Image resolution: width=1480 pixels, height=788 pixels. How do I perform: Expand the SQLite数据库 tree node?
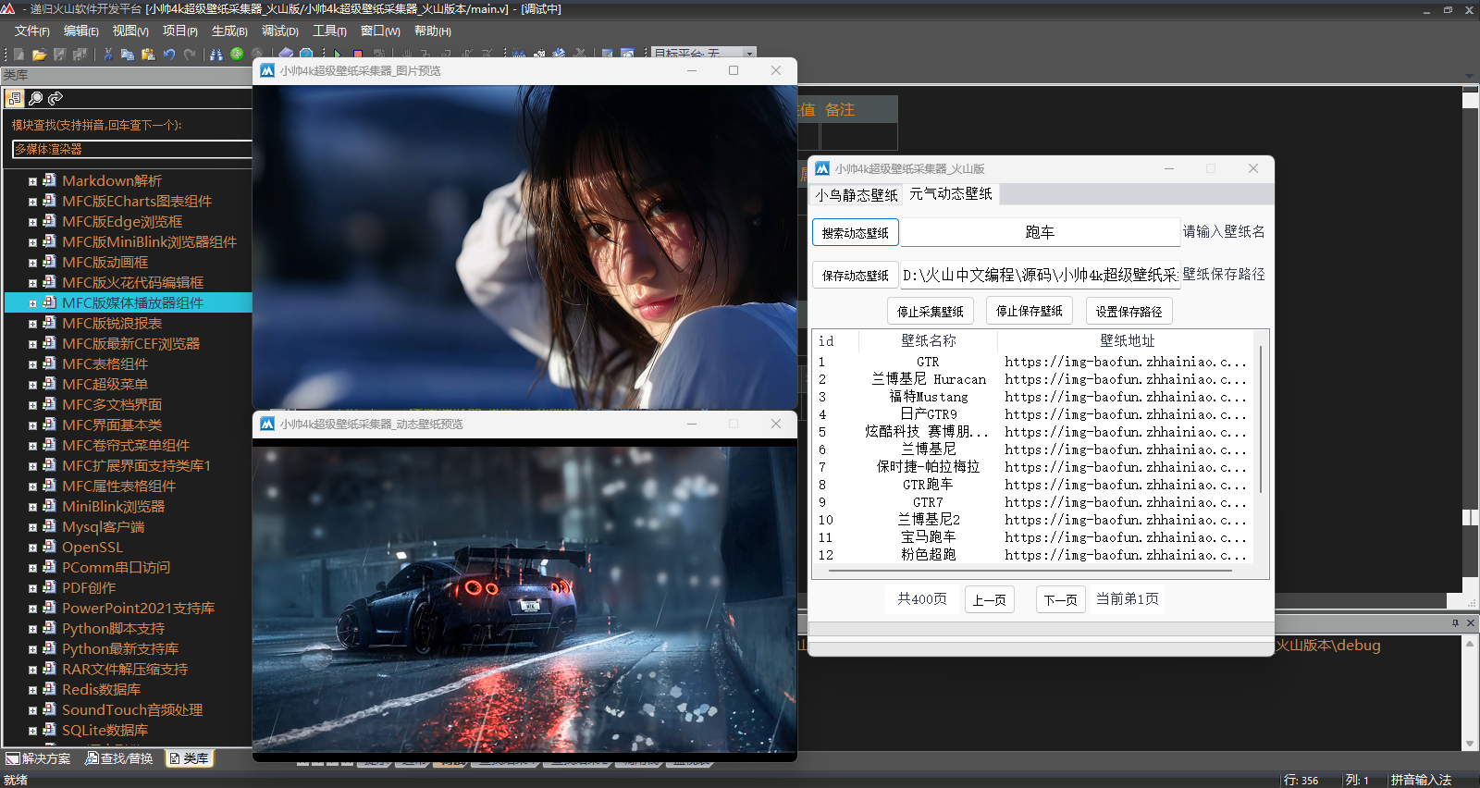[x=32, y=731]
